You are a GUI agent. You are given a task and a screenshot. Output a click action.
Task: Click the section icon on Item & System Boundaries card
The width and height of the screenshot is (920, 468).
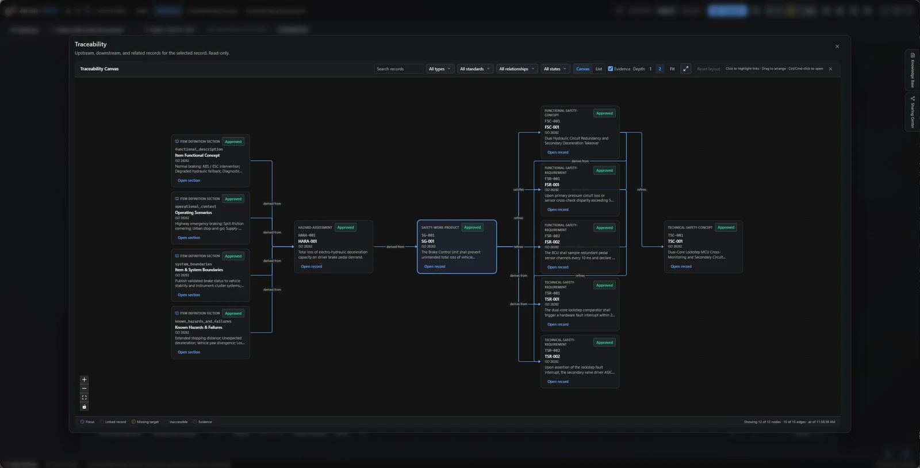point(177,256)
